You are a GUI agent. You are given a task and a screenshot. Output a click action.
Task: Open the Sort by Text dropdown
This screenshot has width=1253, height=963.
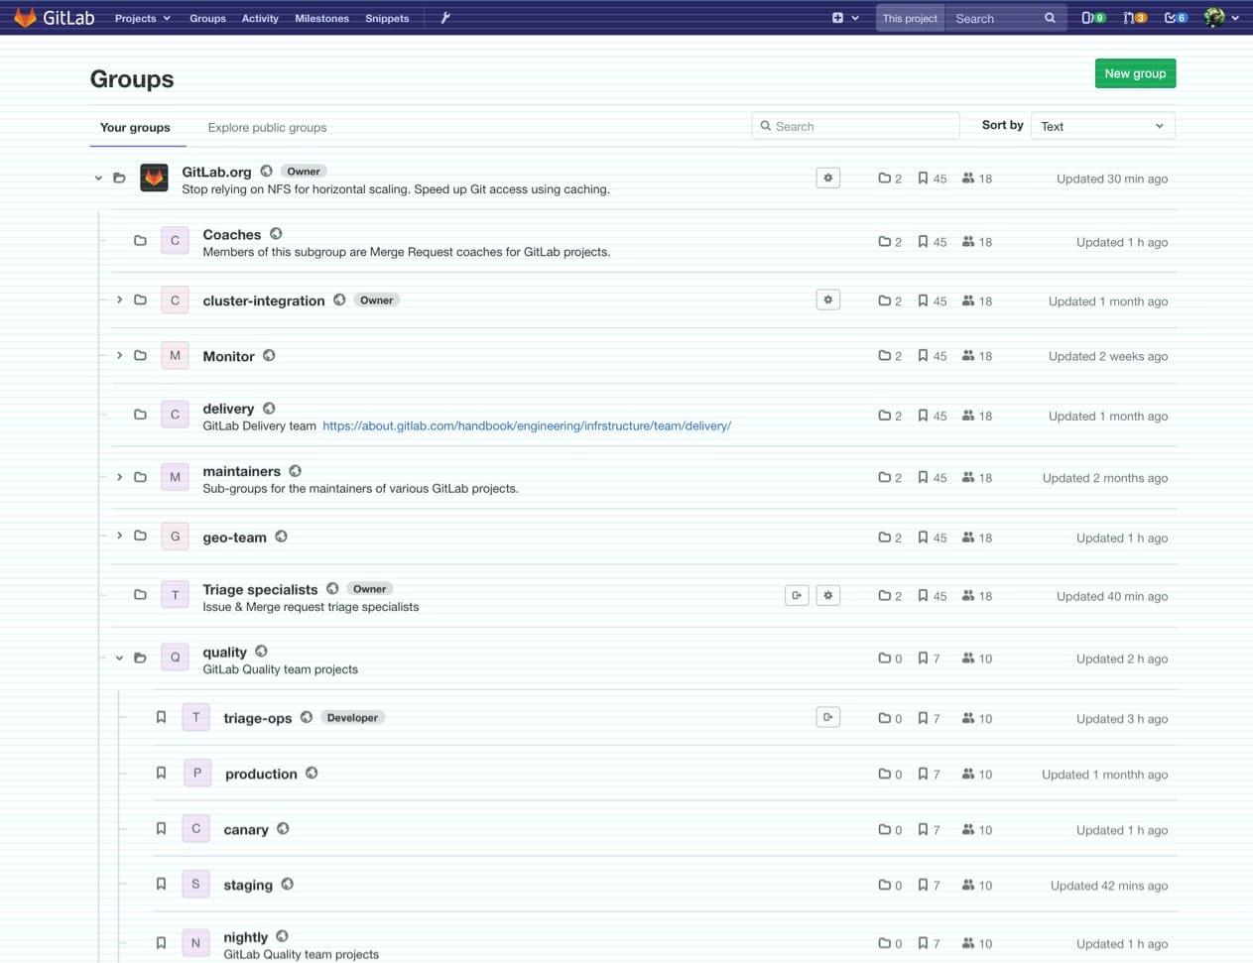(x=1101, y=125)
